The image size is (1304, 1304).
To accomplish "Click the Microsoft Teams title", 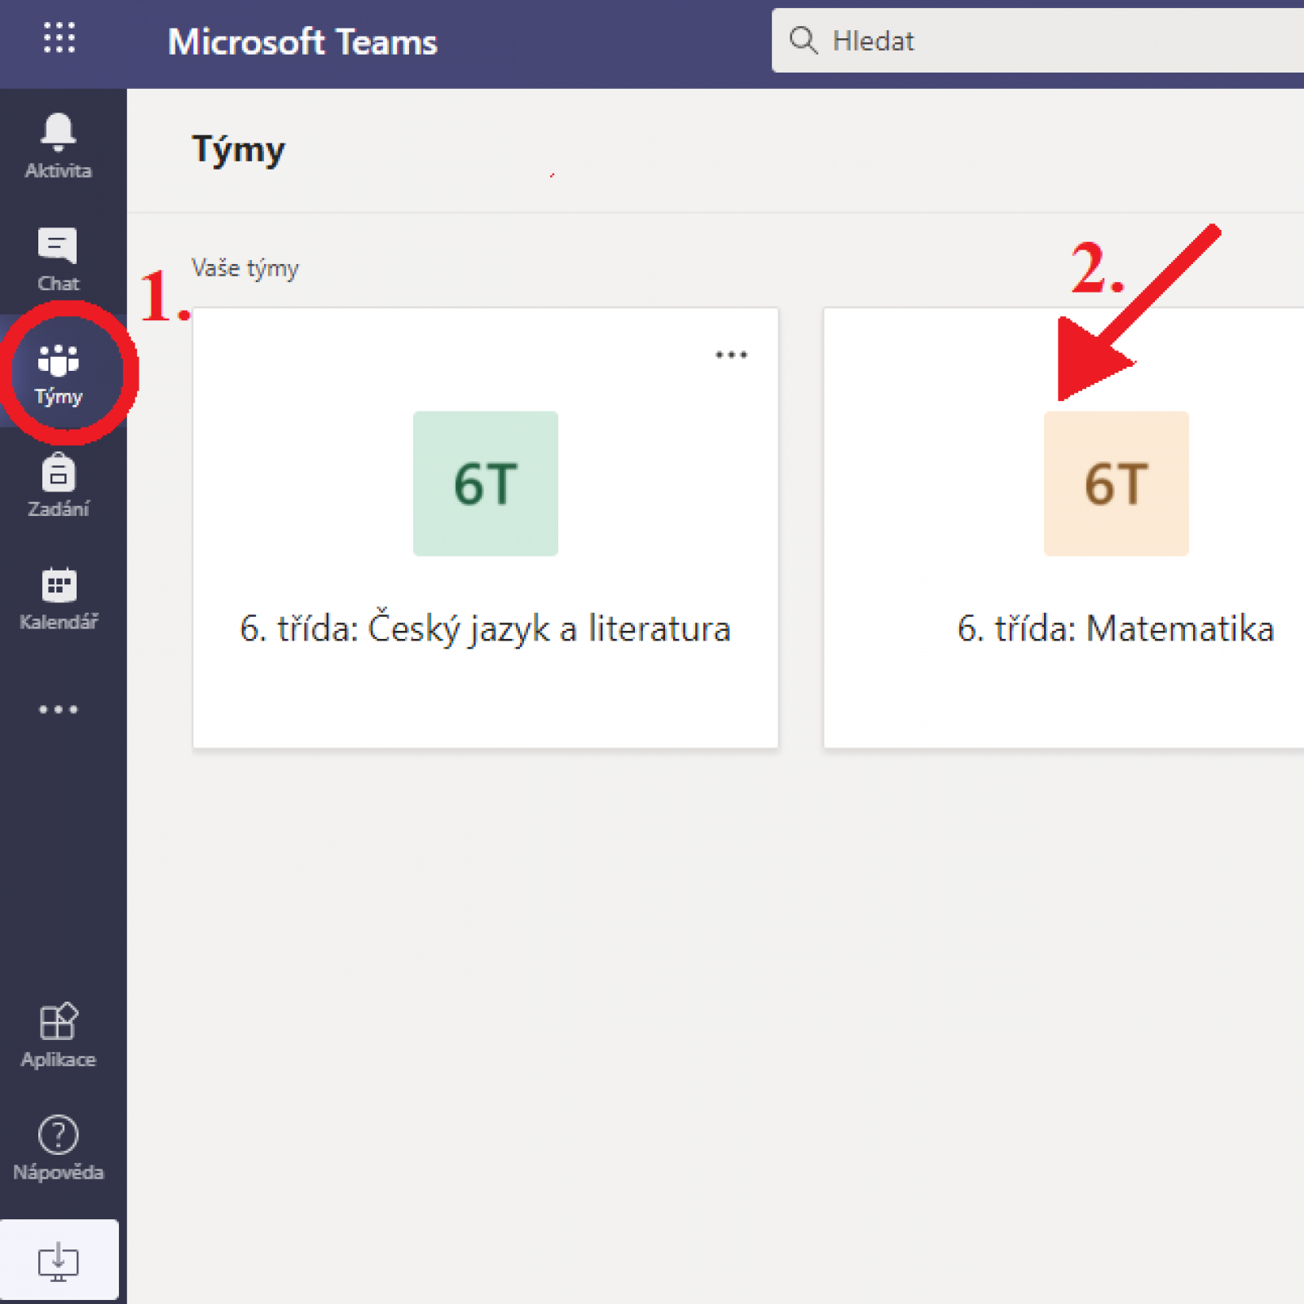I will (x=302, y=42).
